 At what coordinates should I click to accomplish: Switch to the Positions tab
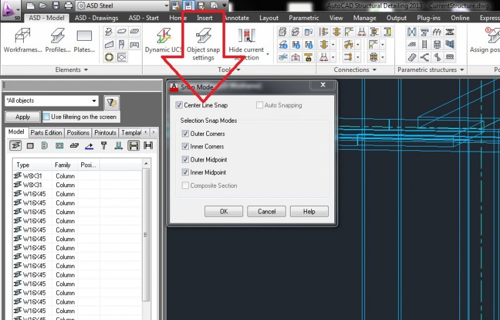78,133
